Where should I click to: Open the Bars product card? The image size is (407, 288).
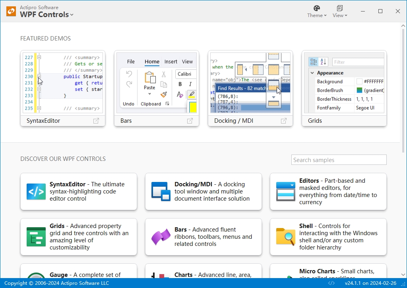[203, 237]
